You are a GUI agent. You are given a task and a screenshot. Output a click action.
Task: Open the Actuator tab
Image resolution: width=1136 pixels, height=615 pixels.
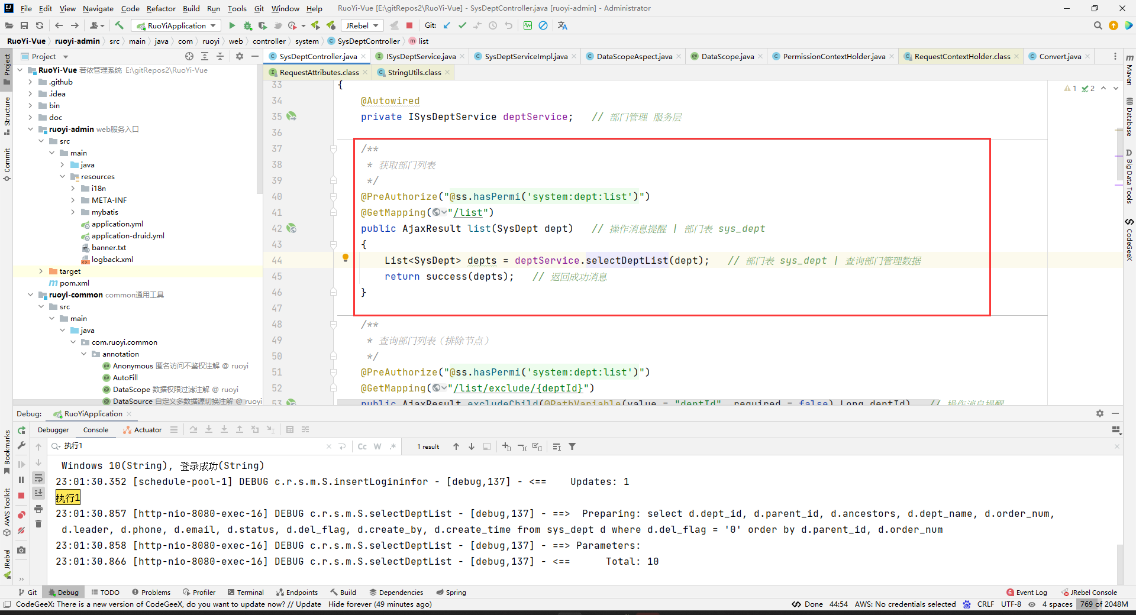pyautogui.click(x=142, y=430)
